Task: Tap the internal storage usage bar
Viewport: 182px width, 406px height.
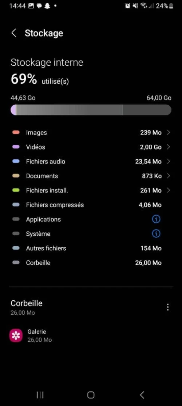Action: (91, 110)
